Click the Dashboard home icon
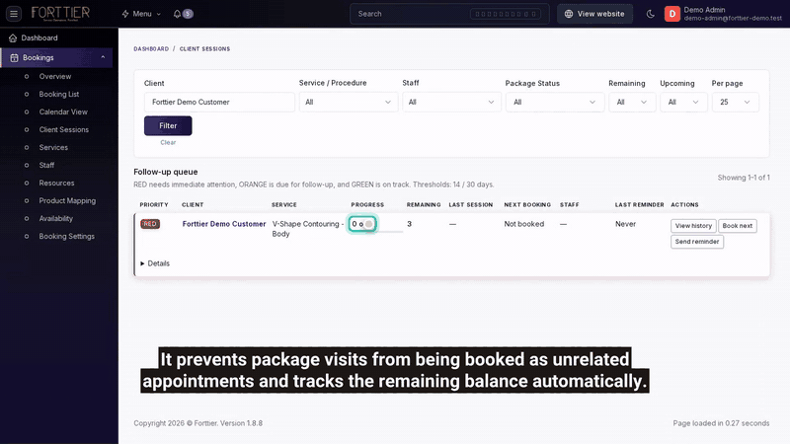790x444 pixels. click(13, 37)
